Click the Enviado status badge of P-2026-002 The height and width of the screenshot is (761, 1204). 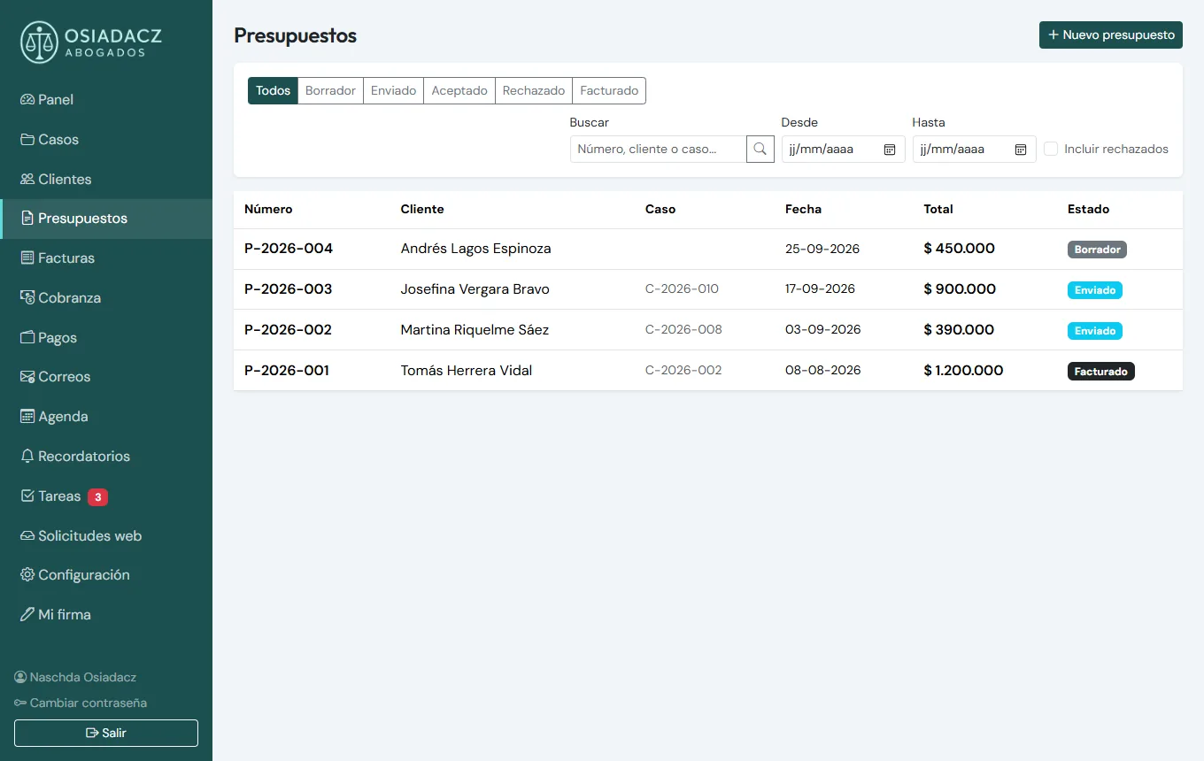coord(1095,331)
